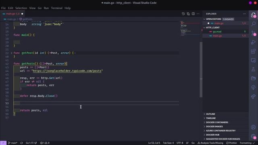
Task: Open the Help menu
Action: tap(67, 8)
